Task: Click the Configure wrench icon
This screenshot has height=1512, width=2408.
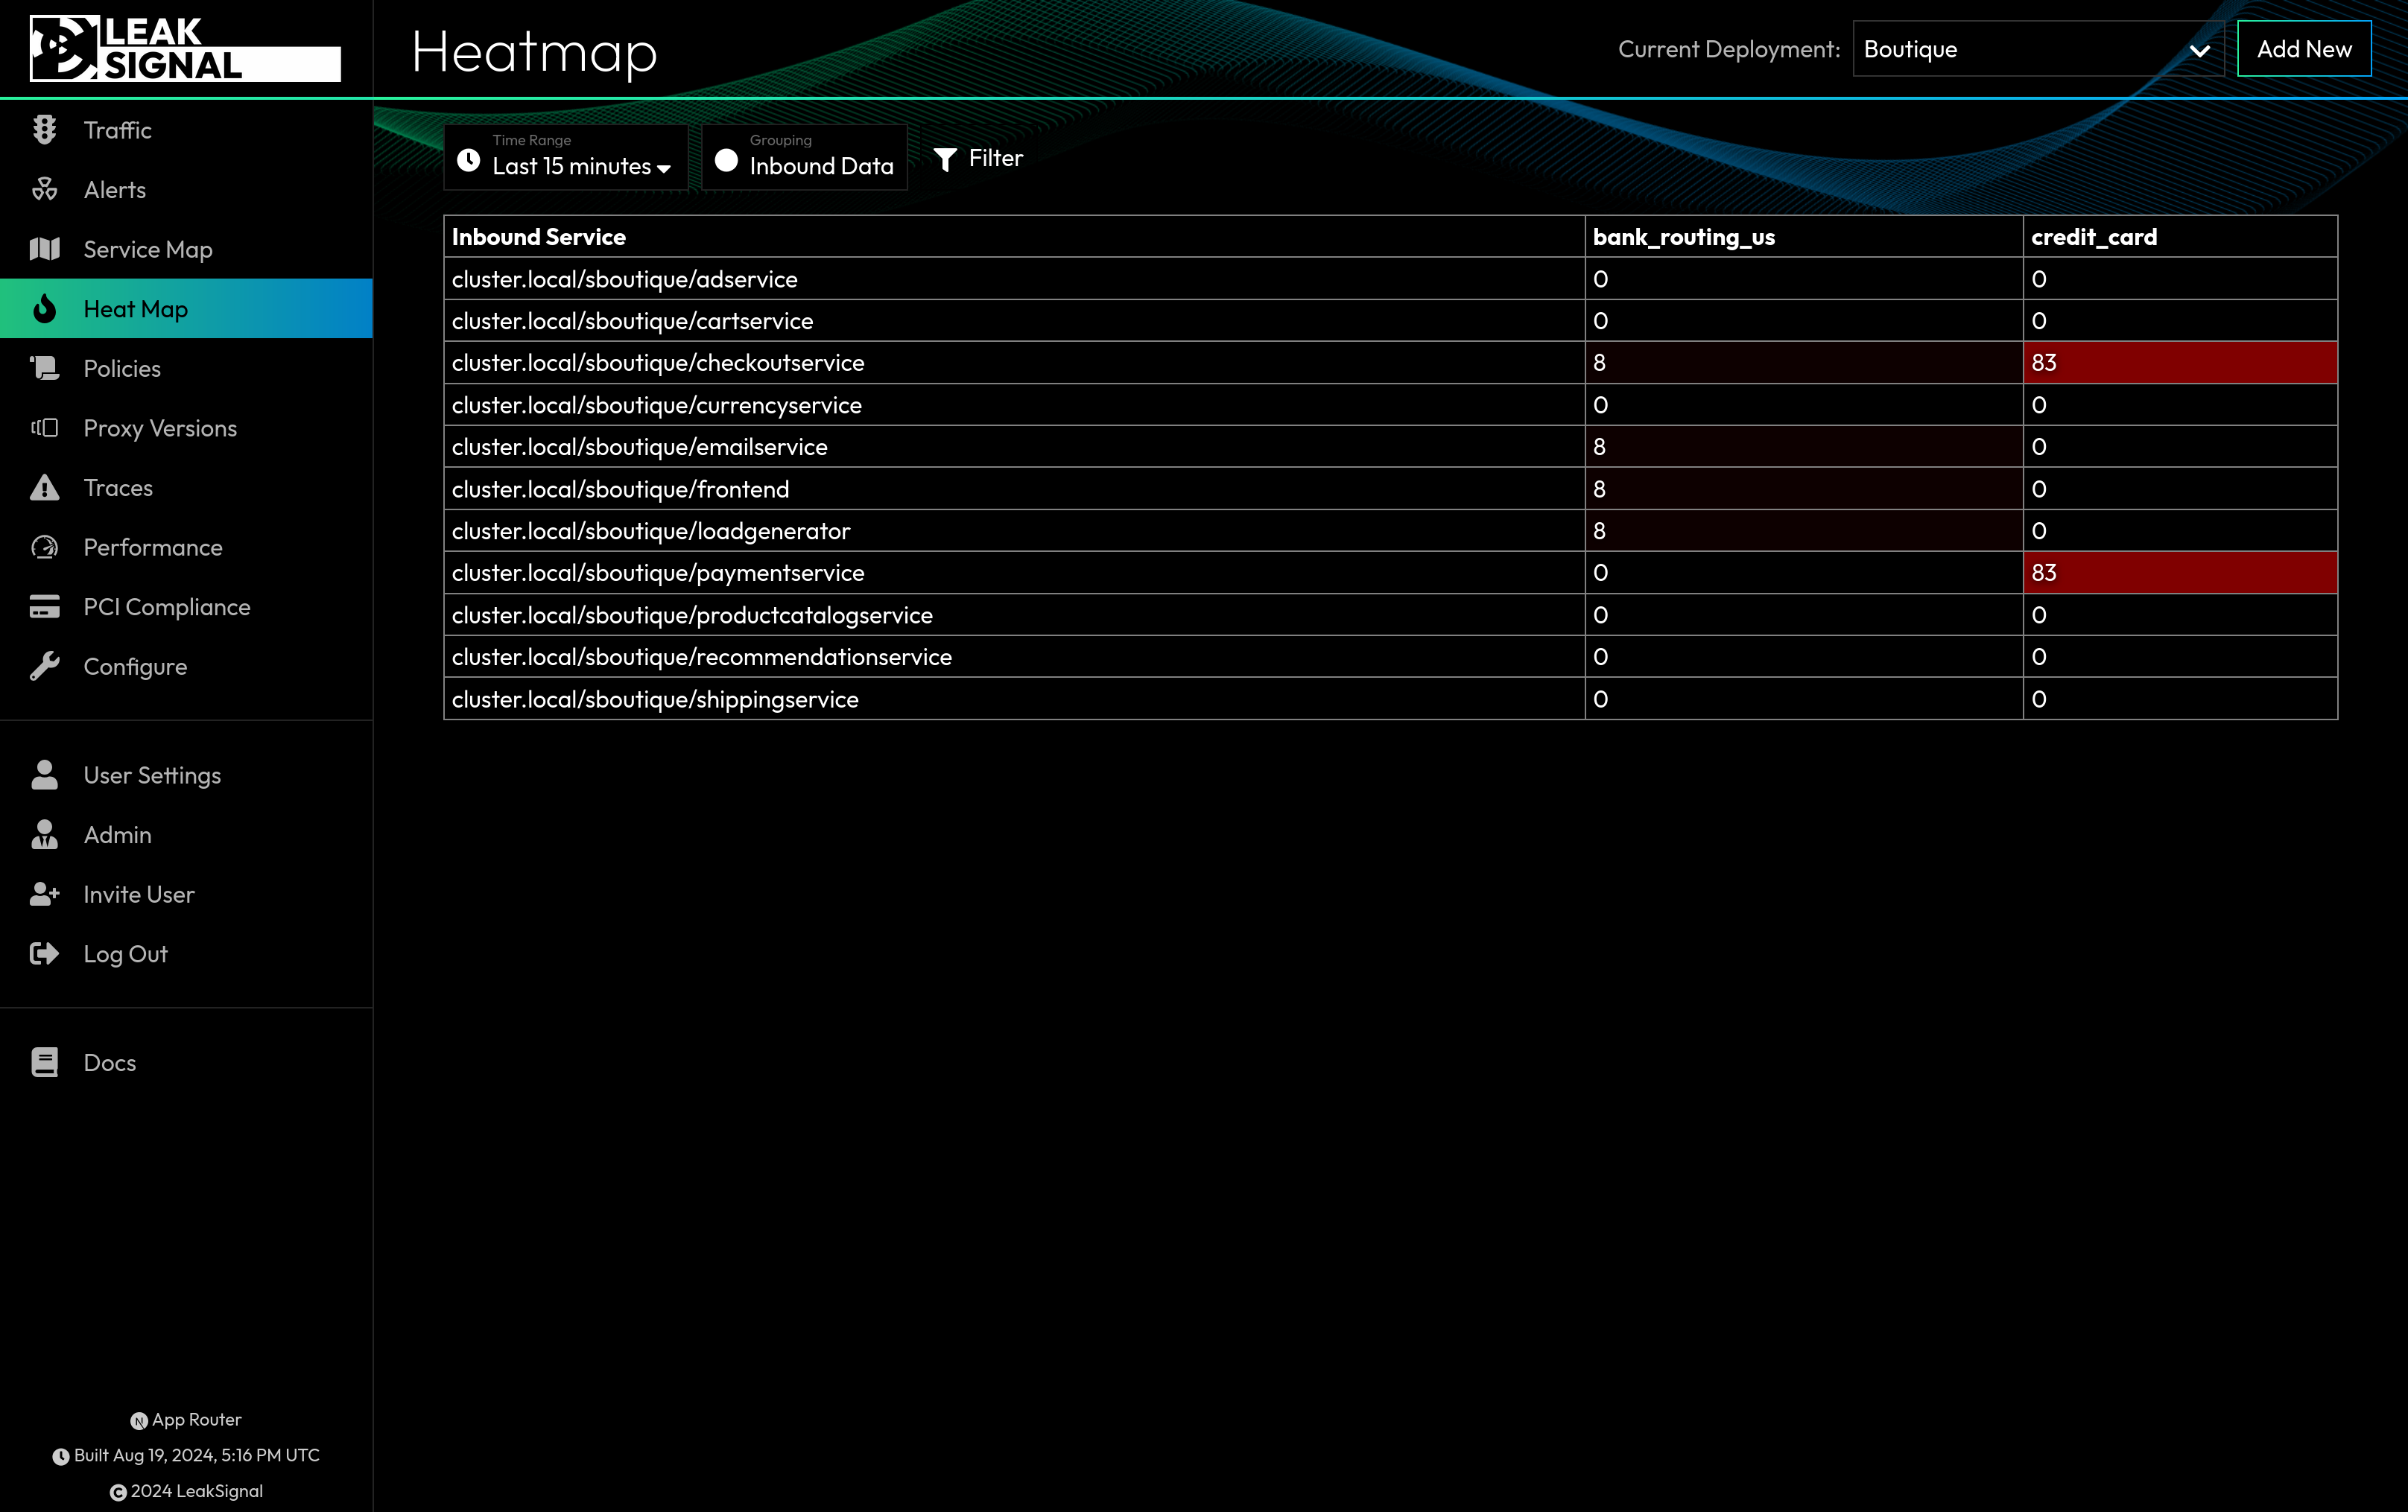Action: click(44, 666)
